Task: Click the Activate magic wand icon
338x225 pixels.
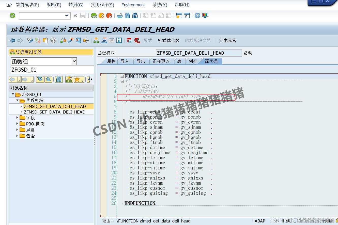Action: 71,40
